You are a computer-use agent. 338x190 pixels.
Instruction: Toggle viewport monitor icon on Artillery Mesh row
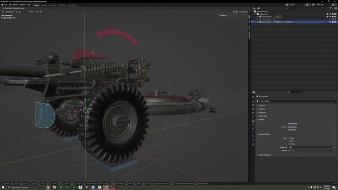333,16
